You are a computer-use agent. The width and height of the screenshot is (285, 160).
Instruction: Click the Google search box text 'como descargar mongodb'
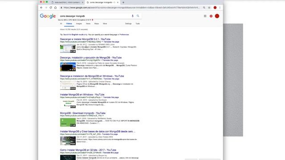tap(72, 16)
